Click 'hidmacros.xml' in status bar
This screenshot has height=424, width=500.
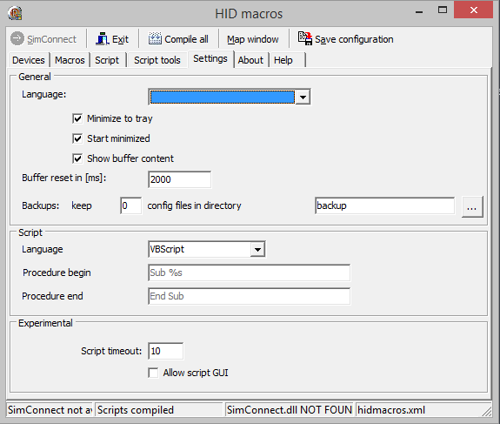point(391,410)
